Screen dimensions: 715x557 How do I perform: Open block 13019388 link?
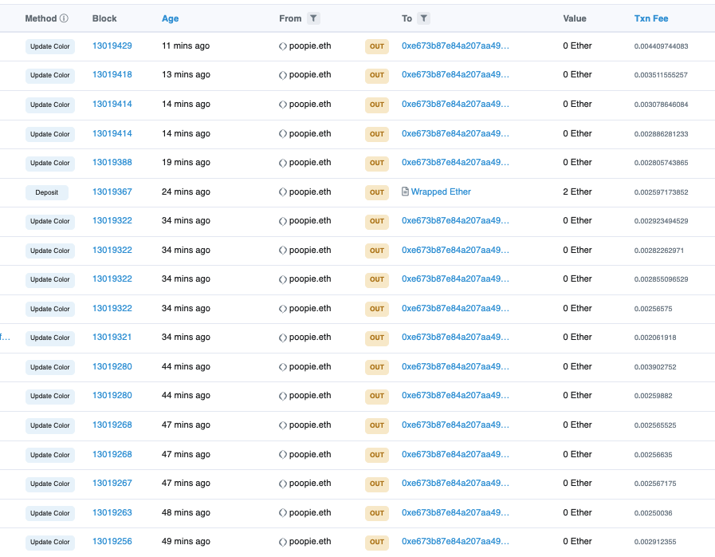112,162
